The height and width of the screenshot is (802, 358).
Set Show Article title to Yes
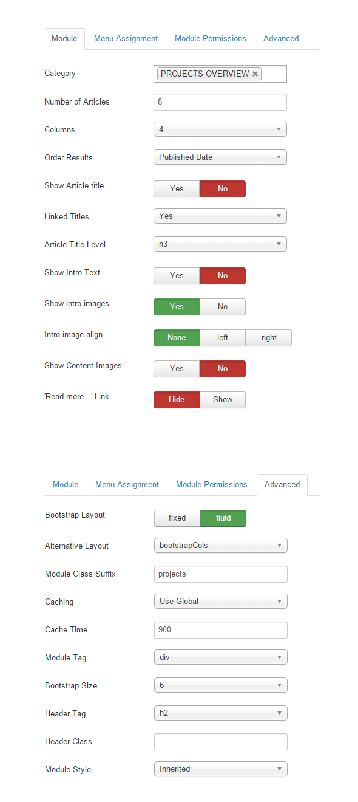point(177,189)
